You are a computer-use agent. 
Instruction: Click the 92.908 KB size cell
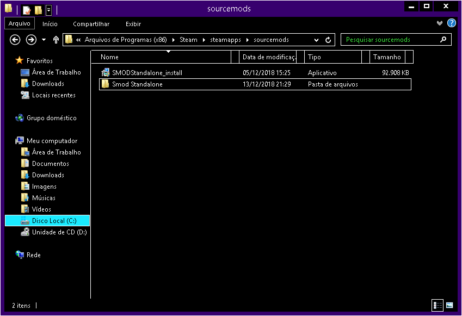pos(396,73)
